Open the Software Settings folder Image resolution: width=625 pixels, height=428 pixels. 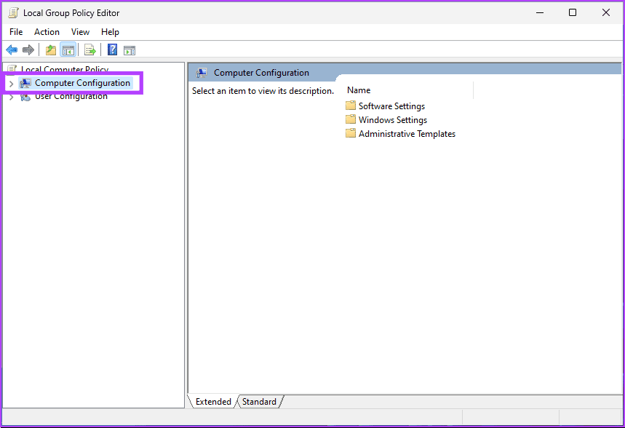391,106
